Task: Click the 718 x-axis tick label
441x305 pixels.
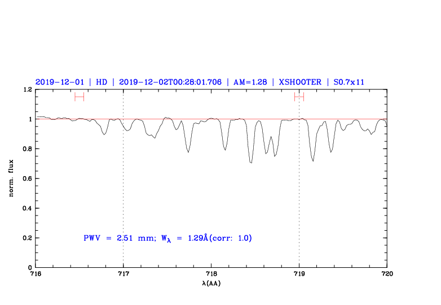Action: point(211,274)
